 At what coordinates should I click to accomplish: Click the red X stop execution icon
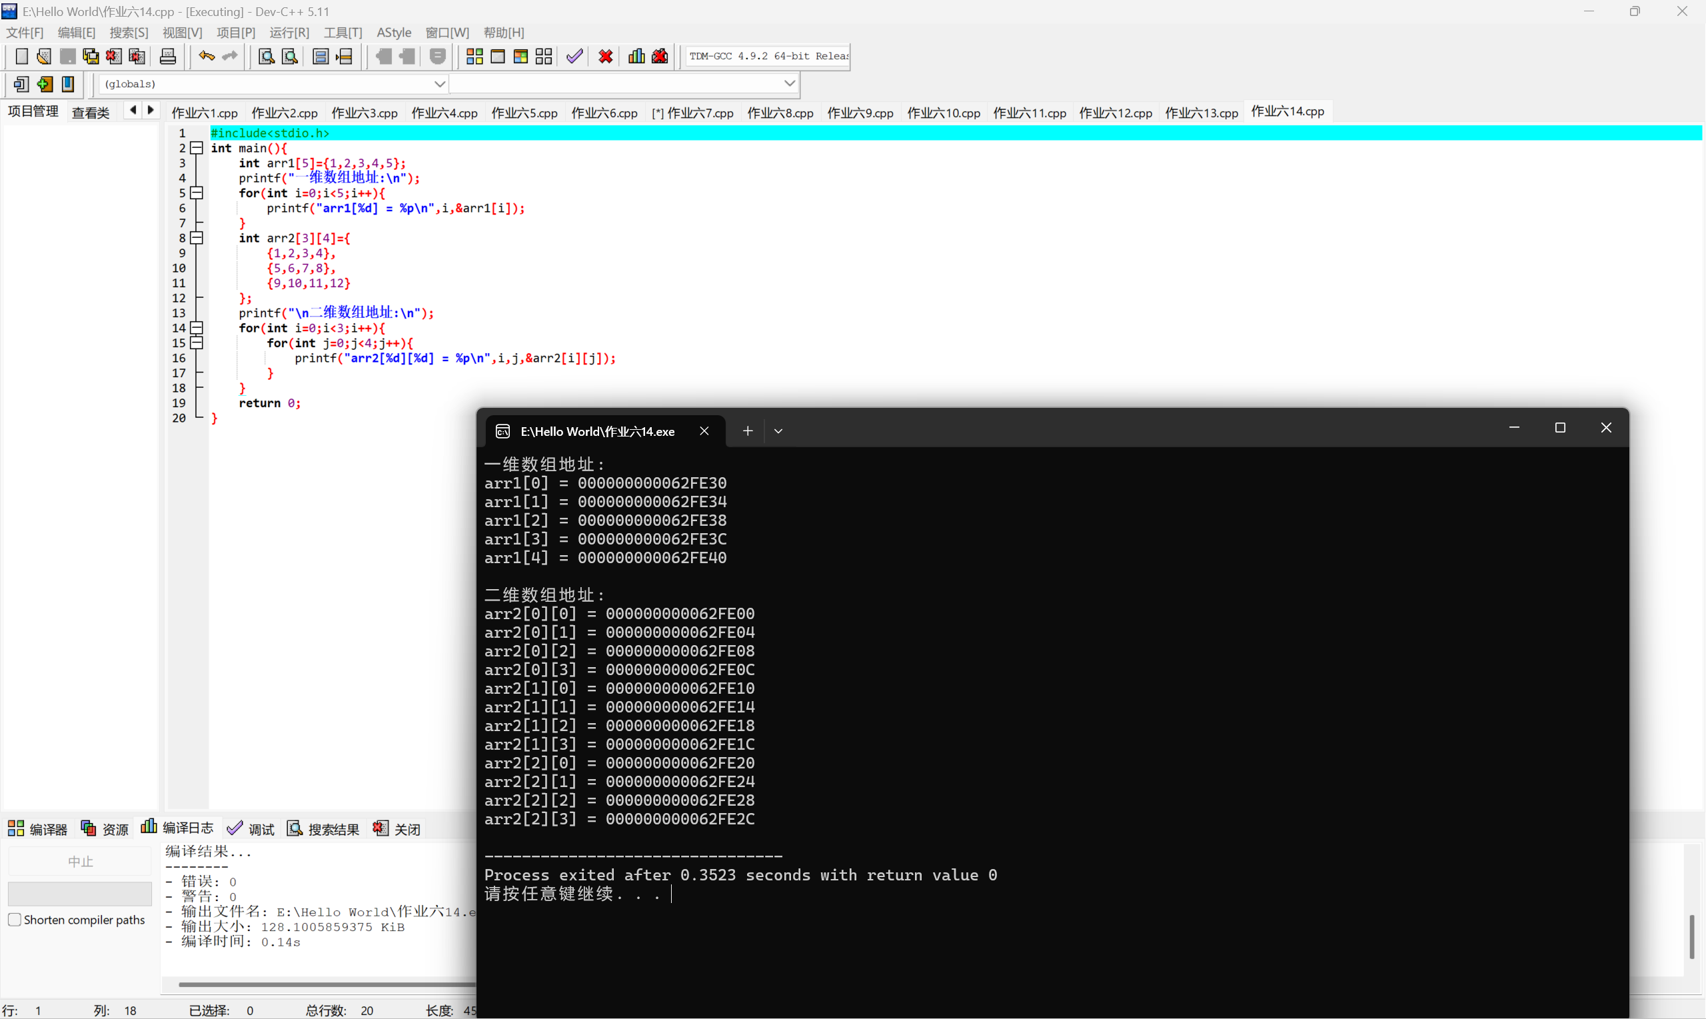pyautogui.click(x=606, y=56)
